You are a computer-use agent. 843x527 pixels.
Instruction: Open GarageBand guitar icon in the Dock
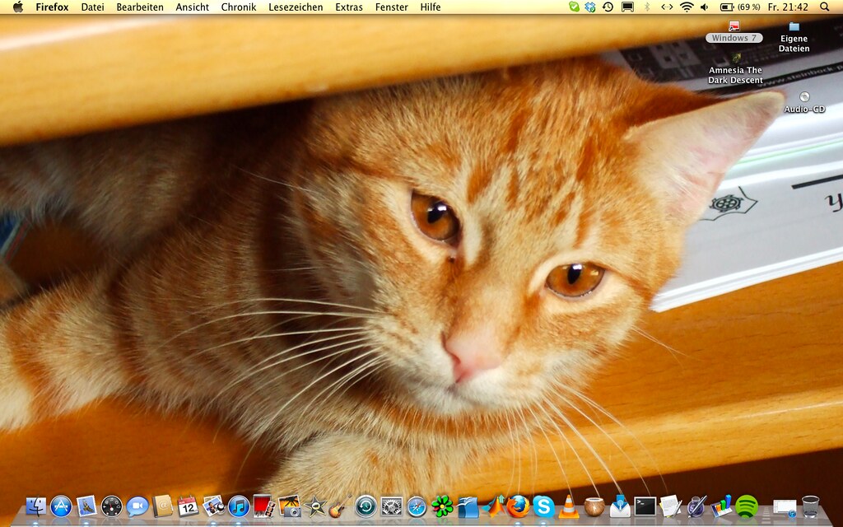[340, 506]
